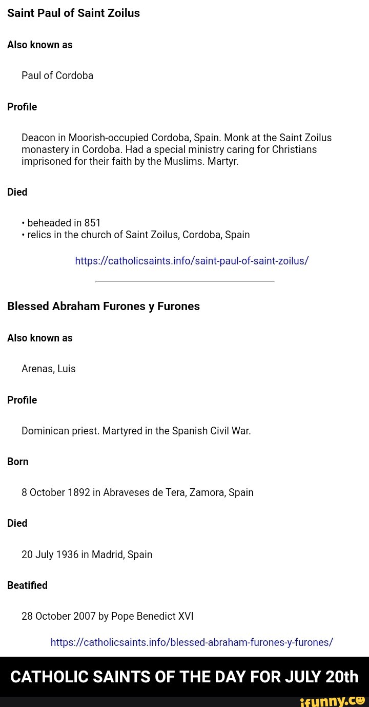Click the 'Beatified' section label
Image resolution: width=369 pixels, height=707 pixels.
(27, 585)
